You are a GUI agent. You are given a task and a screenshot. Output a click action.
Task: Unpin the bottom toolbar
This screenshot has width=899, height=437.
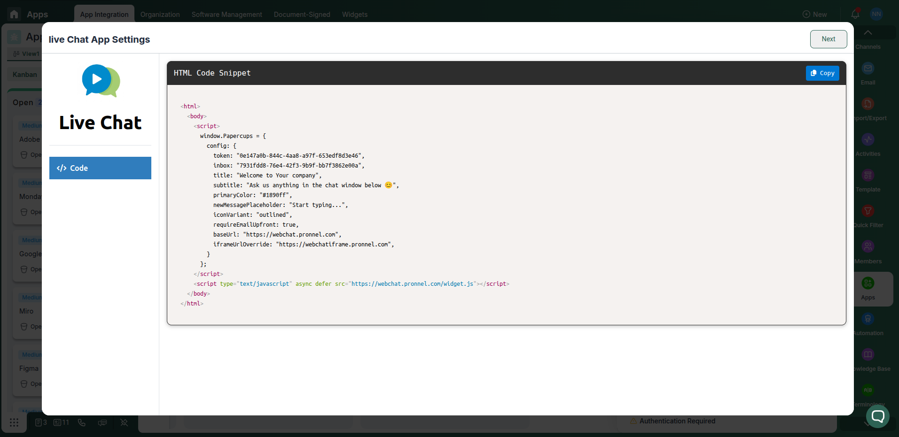coord(124,422)
